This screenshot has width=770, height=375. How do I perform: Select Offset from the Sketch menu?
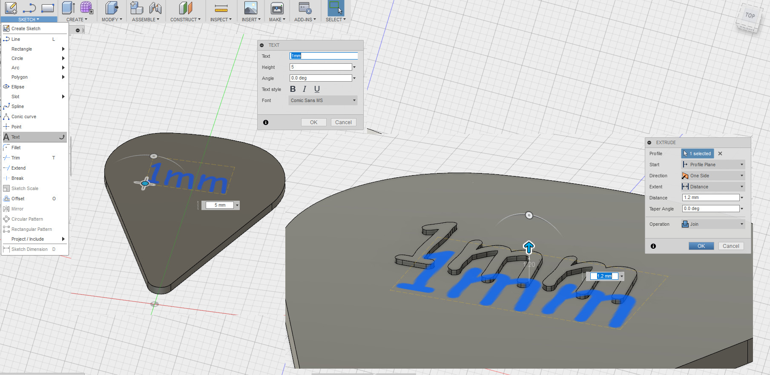(35, 199)
